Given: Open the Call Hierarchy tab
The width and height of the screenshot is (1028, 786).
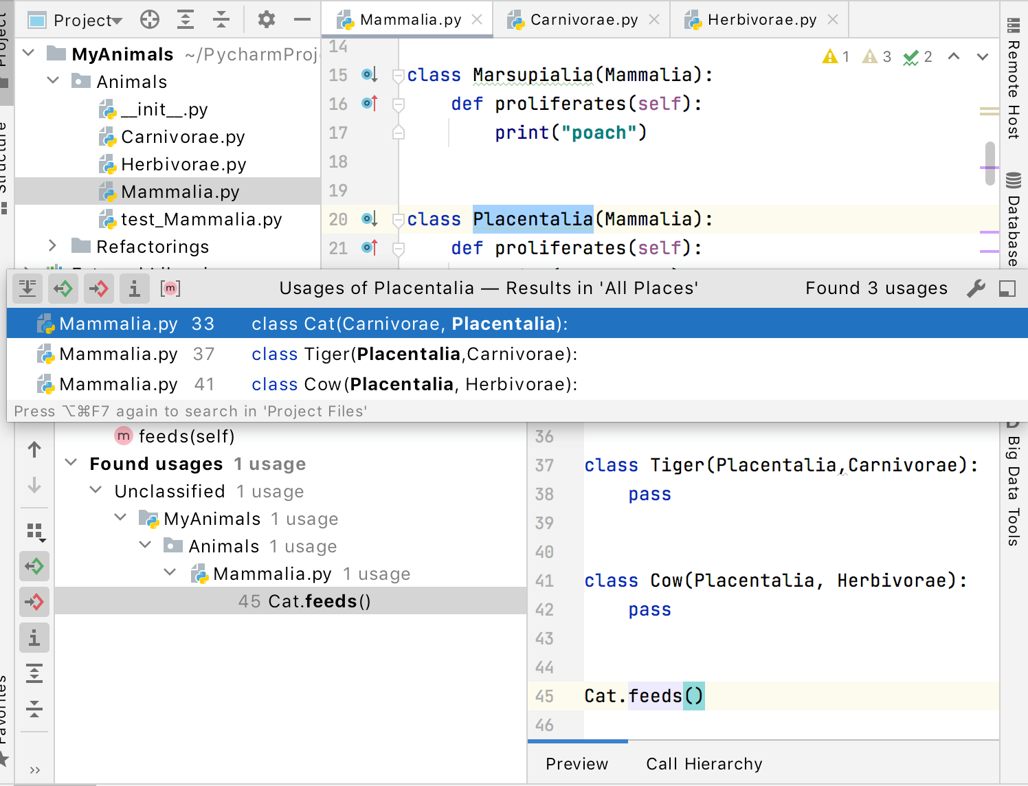Looking at the screenshot, I should coord(704,764).
